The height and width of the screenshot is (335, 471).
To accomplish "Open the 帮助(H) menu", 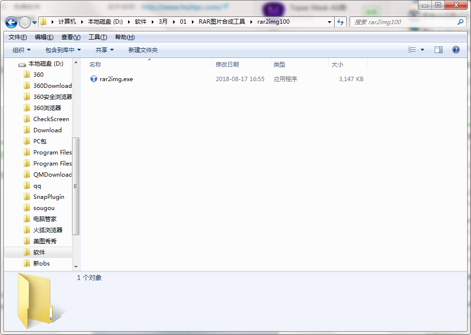I will click(x=125, y=37).
